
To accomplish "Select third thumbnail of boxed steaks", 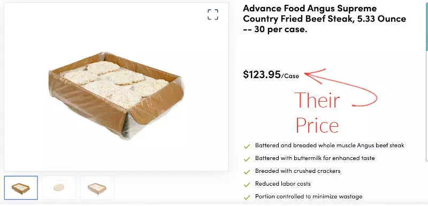I will pyautogui.click(x=97, y=188).
